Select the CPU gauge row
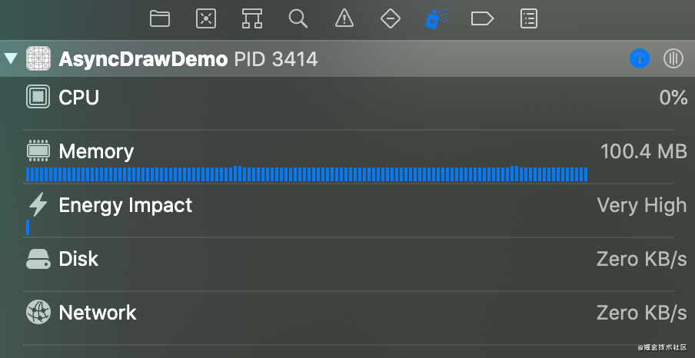This screenshot has height=358, width=695. point(79,98)
